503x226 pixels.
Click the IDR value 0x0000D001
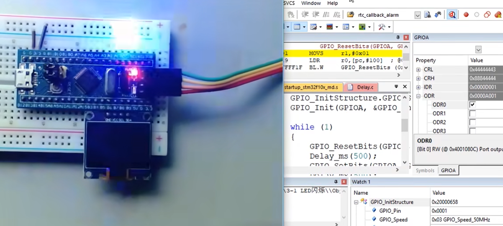pos(485,87)
